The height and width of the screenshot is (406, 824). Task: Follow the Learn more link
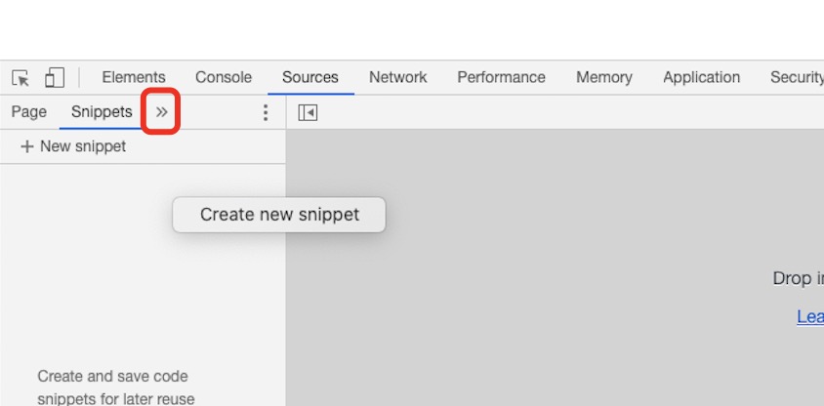[x=810, y=316]
